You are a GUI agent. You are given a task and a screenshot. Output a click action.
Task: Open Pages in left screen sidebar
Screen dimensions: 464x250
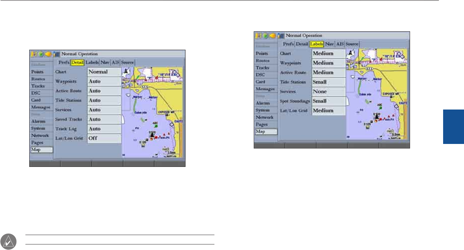pos(41,143)
